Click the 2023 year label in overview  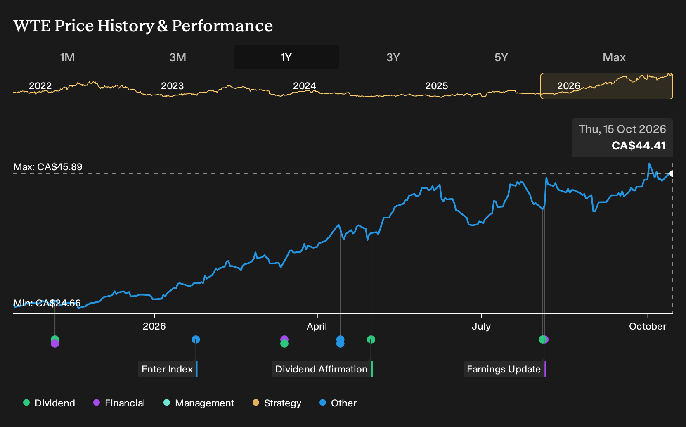pyautogui.click(x=172, y=86)
